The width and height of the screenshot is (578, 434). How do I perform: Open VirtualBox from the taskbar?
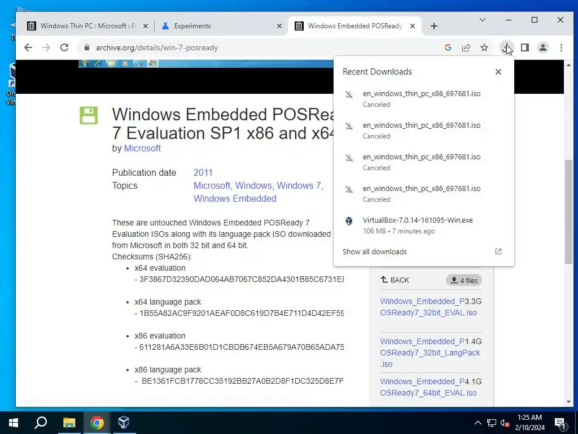coord(124,423)
